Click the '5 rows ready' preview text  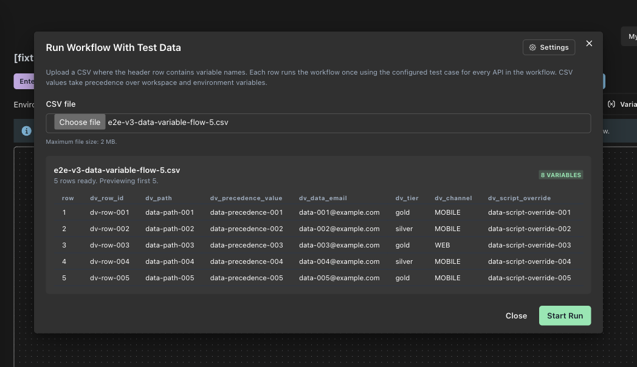coord(106,181)
